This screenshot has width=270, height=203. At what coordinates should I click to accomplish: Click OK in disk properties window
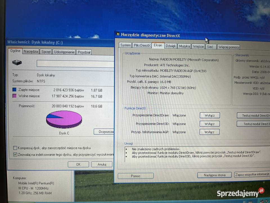[x=78, y=164]
